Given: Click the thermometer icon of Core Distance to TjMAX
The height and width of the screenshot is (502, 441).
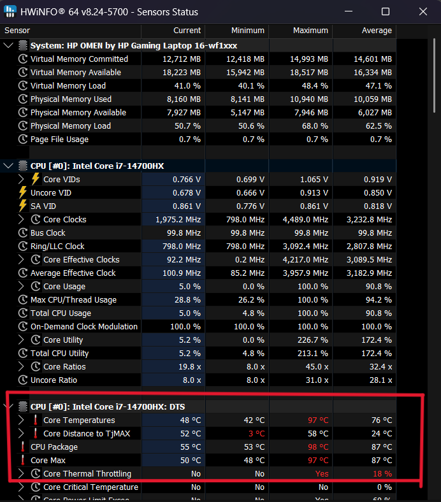Looking at the screenshot, I should (x=36, y=433).
